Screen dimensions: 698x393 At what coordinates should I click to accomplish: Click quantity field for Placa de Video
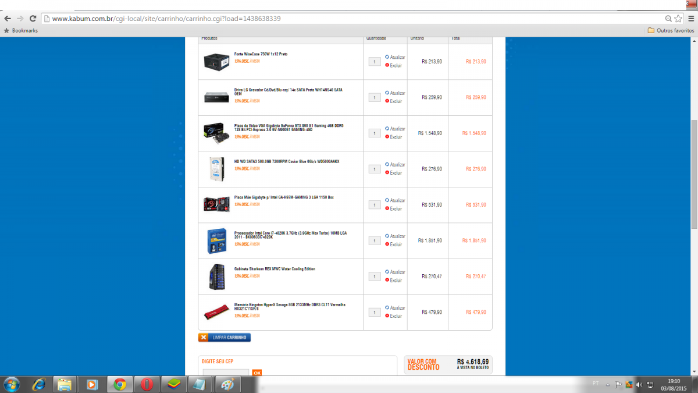(x=375, y=133)
